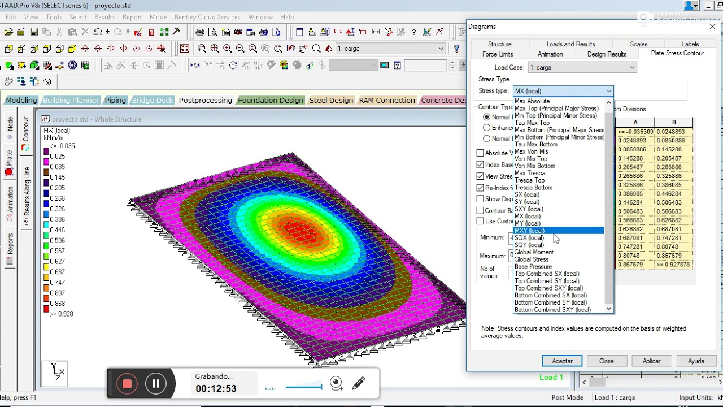Click the Aceptar button
The height and width of the screenshot is (407, 723).
coord(562,361)
